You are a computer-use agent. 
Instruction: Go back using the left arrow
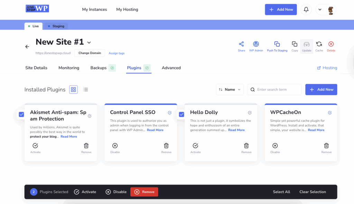(x=27, y=47)
